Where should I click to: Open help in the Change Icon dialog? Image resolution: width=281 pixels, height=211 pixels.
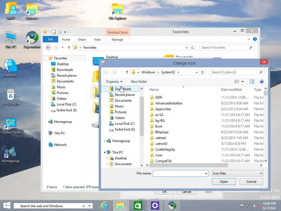(262, 82)
